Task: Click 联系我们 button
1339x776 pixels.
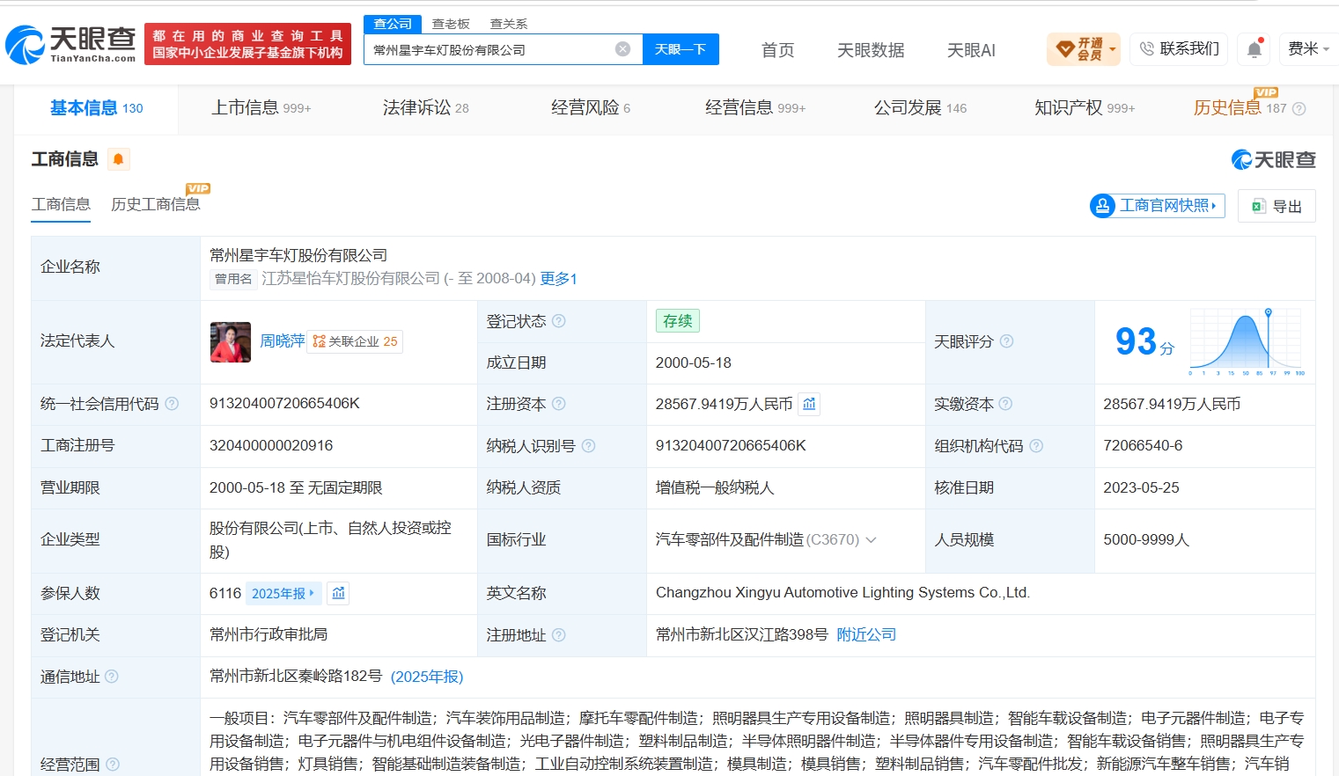Action: pos(1180,49)
